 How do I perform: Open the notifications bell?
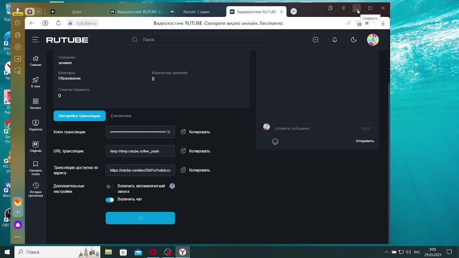(x=335, y=40)
